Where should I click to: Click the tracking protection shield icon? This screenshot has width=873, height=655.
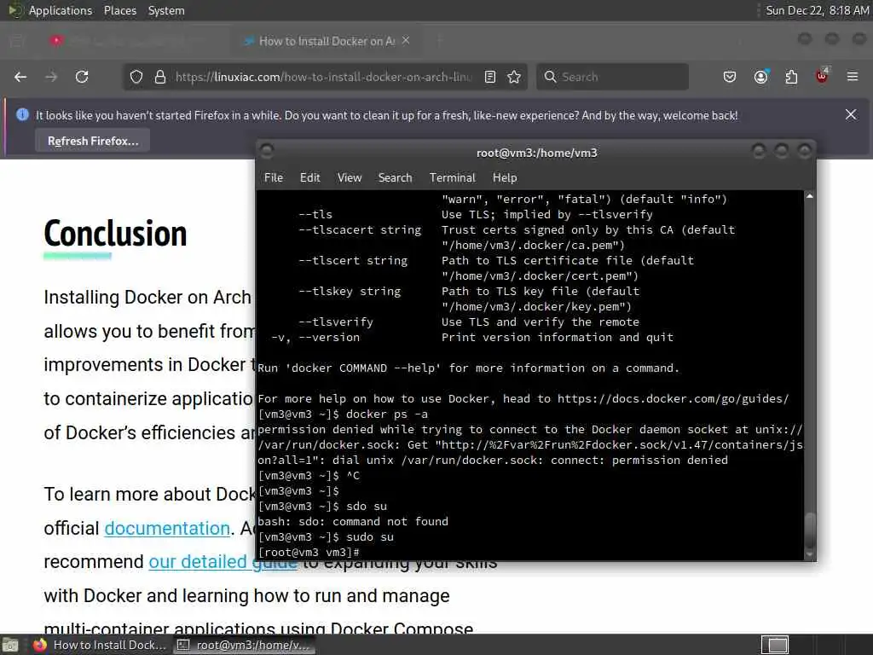[136, 77]
